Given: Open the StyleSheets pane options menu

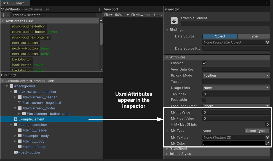Looking at the screenshot, I should click(100, 9).
